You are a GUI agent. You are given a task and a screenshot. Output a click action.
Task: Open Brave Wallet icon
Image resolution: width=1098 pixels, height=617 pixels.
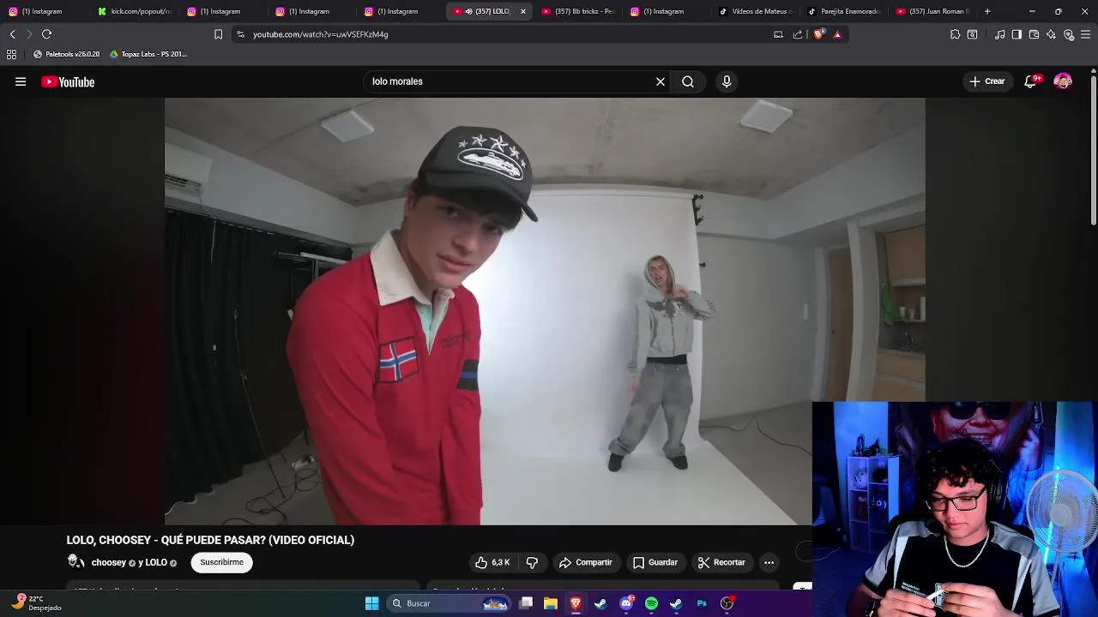tap(1034, 34)
